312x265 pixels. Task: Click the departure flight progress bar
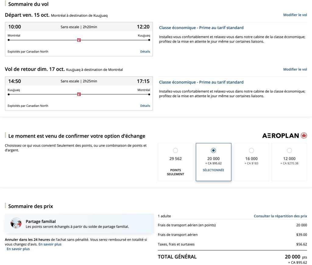(x=46, y=40)
